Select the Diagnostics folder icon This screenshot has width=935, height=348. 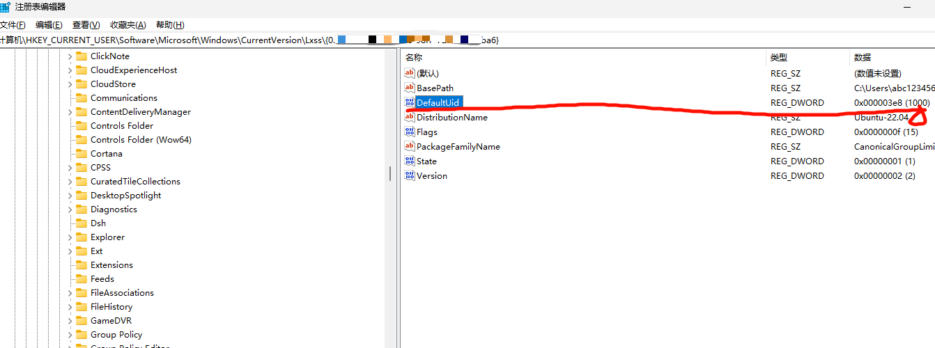[x=82, y=209]
